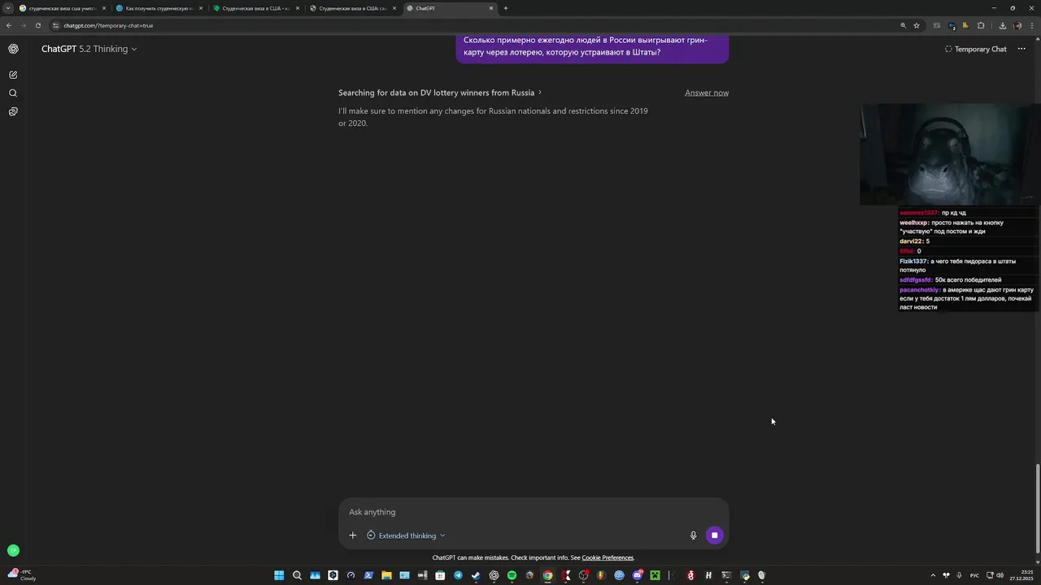This screenshot has width=1041, height=585.
Task: Expand the Extended thinking dropdown
Action: pos(406,535)
